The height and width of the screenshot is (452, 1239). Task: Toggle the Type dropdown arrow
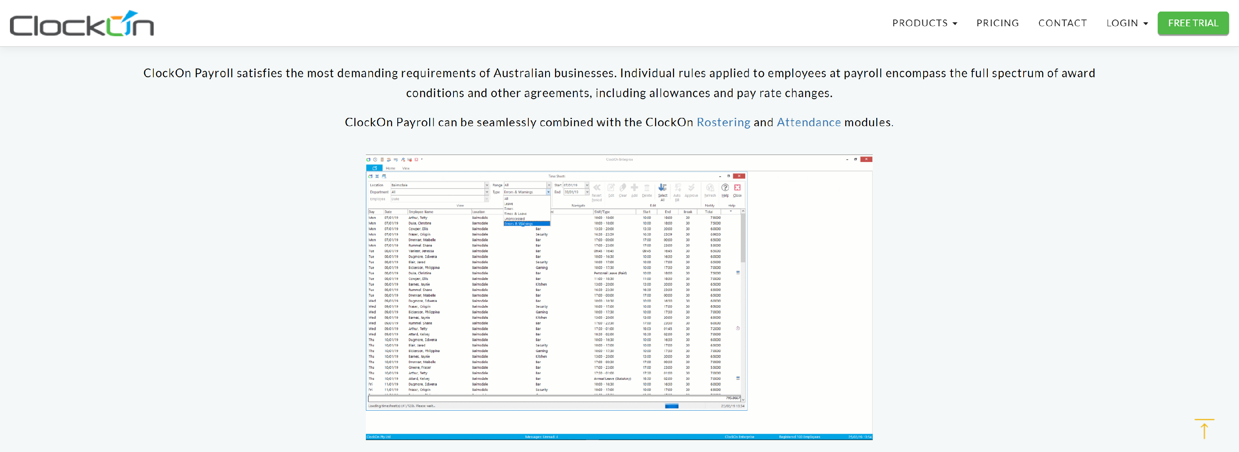548,192
